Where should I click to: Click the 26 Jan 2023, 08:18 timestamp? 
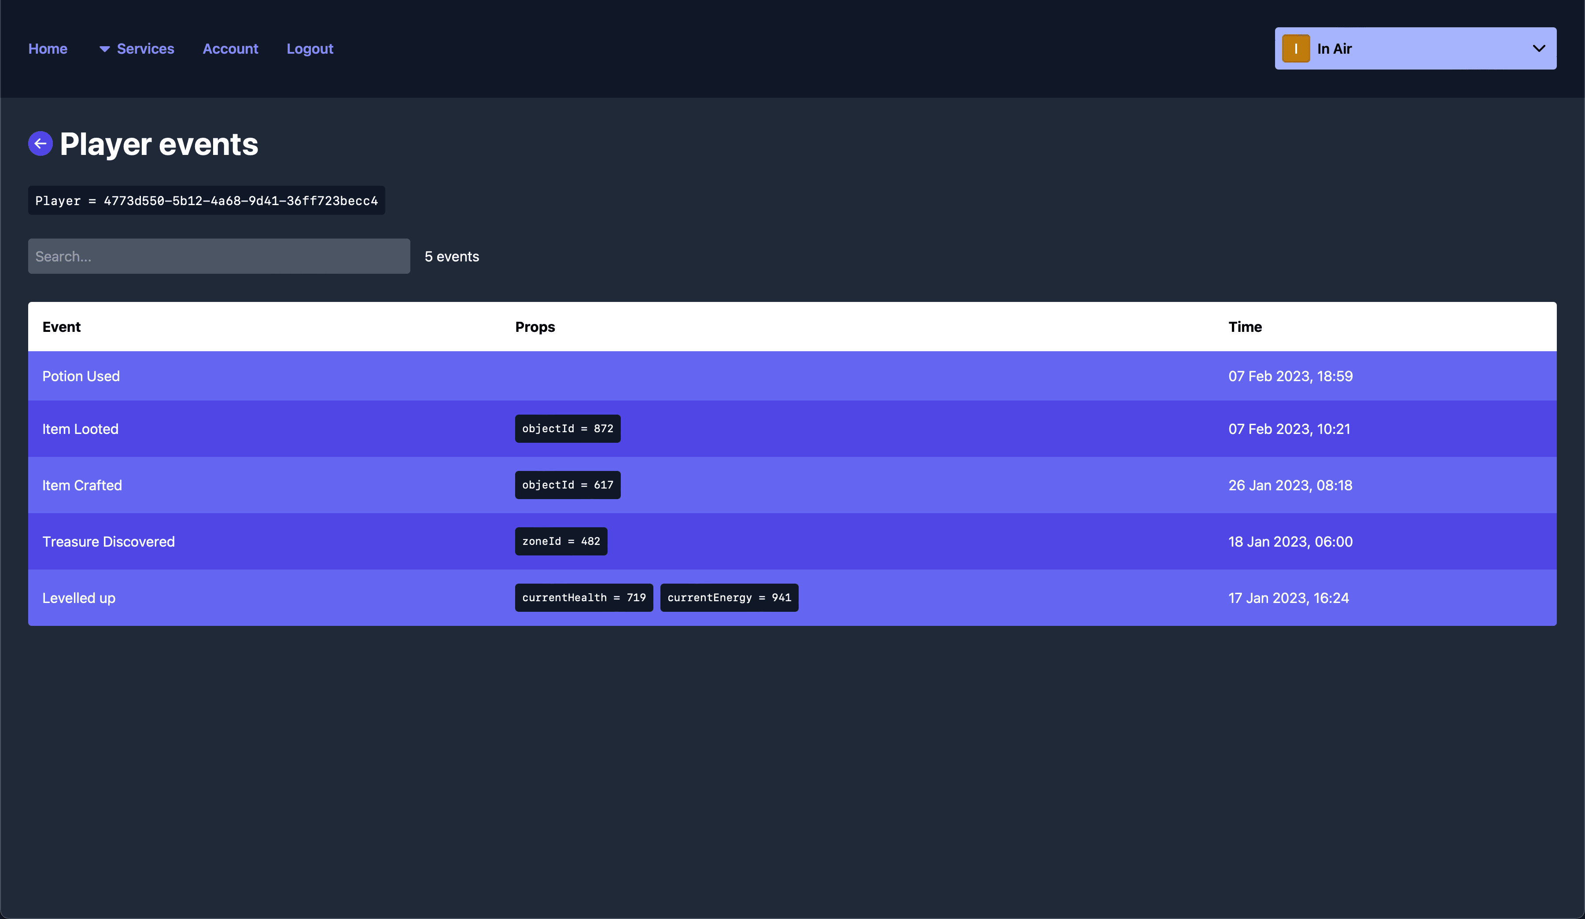pos(1290,485)
